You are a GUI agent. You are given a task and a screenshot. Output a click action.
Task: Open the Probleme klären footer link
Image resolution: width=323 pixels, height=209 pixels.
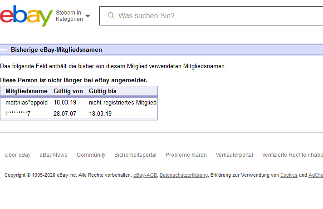(x=186, y=155)
